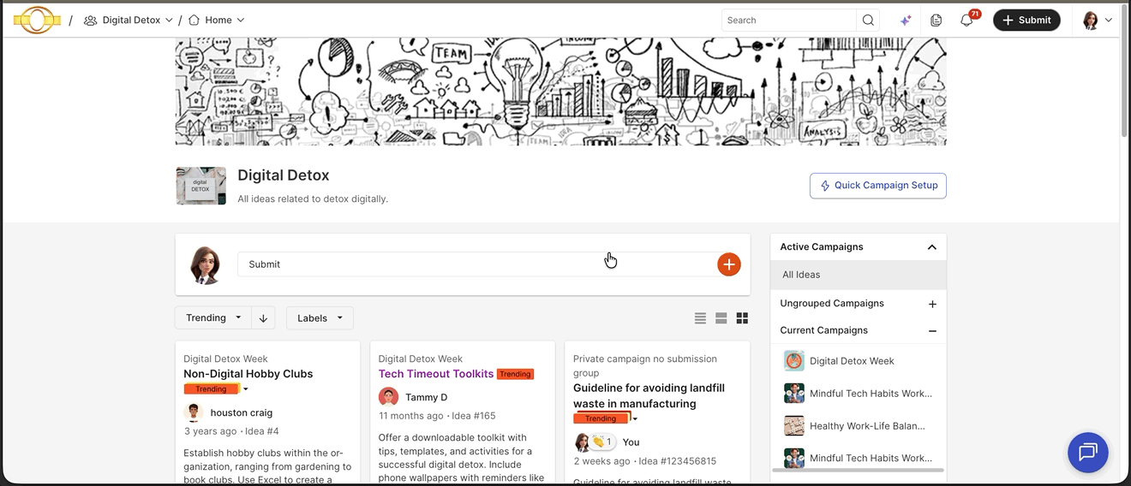Click Trending tag on Tech Timeout Toolkits
This screenshot has height=486, width=1131.
coord(515,374)
